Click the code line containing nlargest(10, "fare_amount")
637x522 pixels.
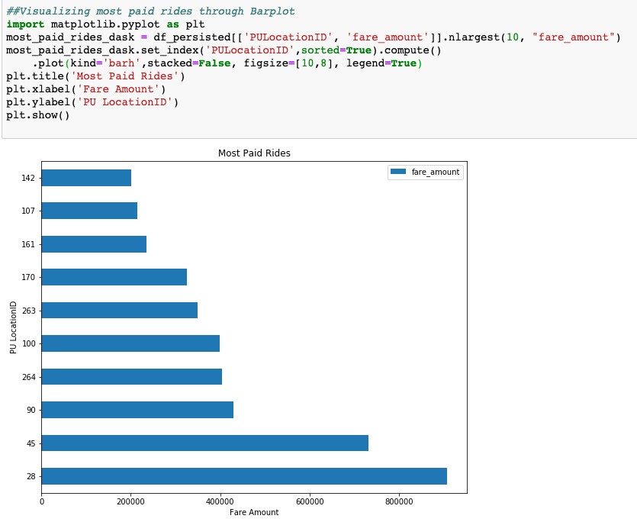coord(314,37)
